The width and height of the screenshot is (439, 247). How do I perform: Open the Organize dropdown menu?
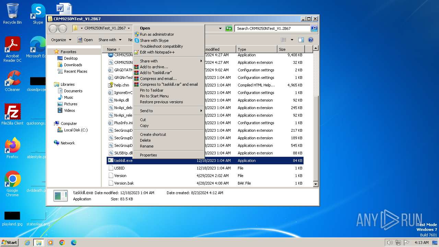point(61,40)
